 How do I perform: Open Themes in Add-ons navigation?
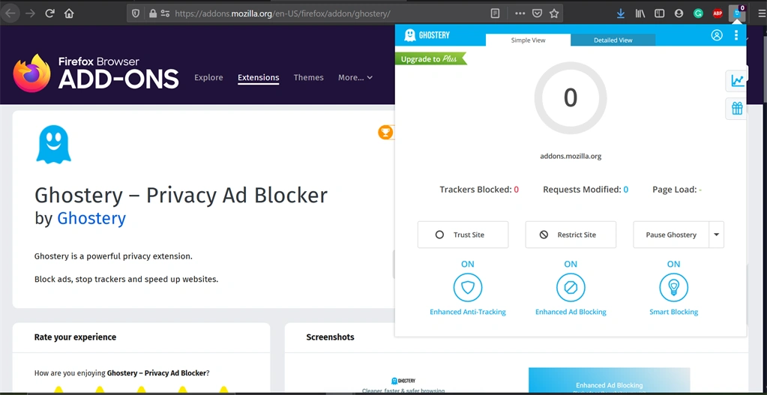point(309,78)
